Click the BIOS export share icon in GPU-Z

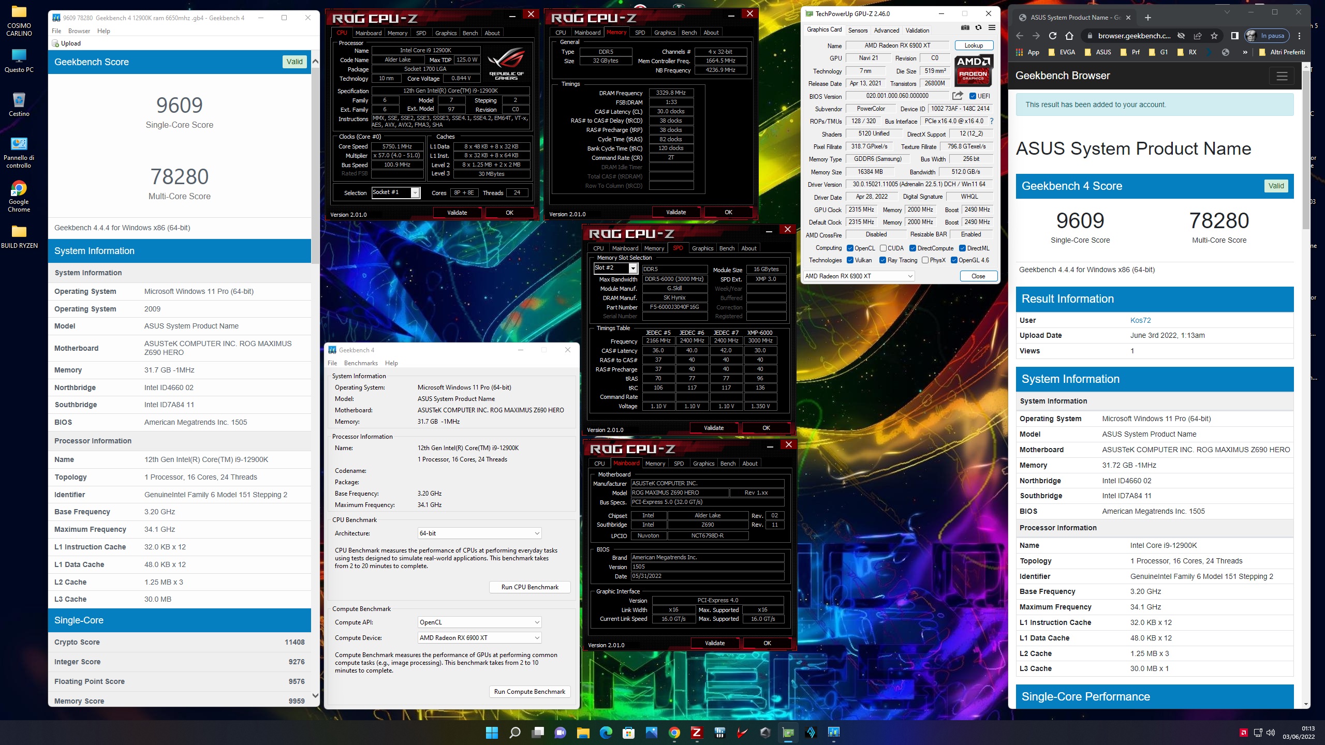pos(958,96)
